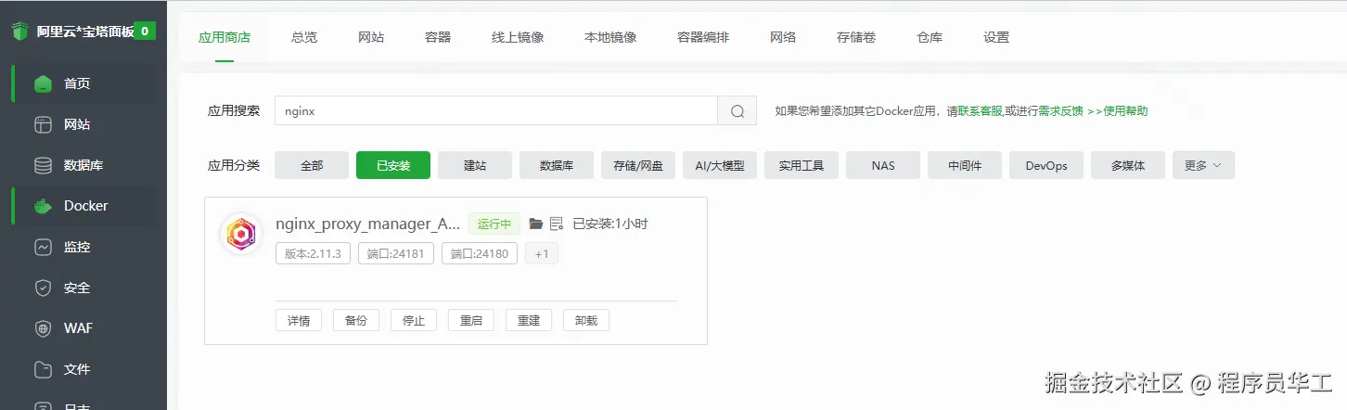Click the green notification badge 0
The height and width of the screenshot is (410, 1347).
click(x=145, y=31)
